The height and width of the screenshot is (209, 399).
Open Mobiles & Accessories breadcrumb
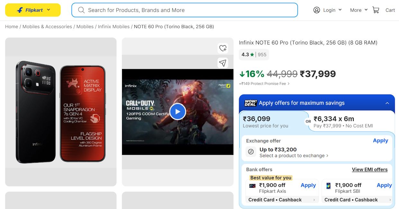47,27
